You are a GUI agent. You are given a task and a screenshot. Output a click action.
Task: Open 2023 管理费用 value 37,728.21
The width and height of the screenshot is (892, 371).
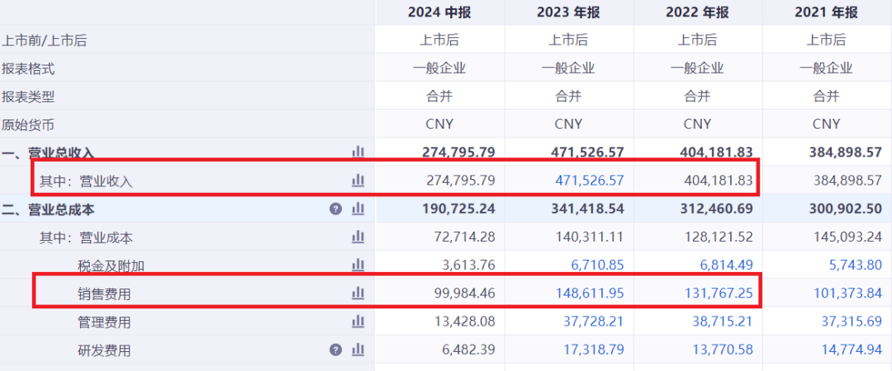click(593, 322)
